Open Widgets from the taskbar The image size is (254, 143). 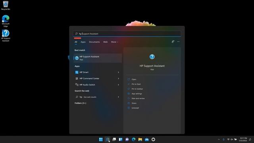coord(121,139)
